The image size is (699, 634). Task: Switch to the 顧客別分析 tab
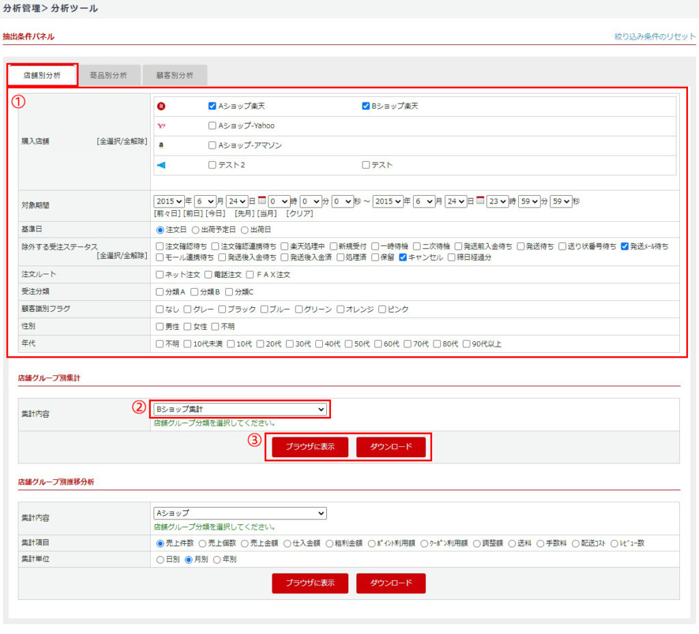175,75
